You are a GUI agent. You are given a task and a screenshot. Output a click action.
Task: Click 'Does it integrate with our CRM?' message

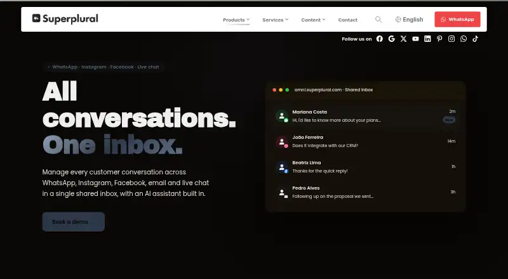pyautogui.click(x=325, y=146)
